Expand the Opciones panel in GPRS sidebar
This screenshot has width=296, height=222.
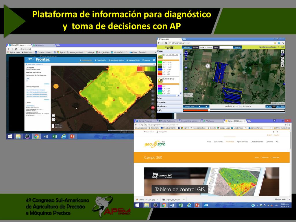tap(169, 106)
